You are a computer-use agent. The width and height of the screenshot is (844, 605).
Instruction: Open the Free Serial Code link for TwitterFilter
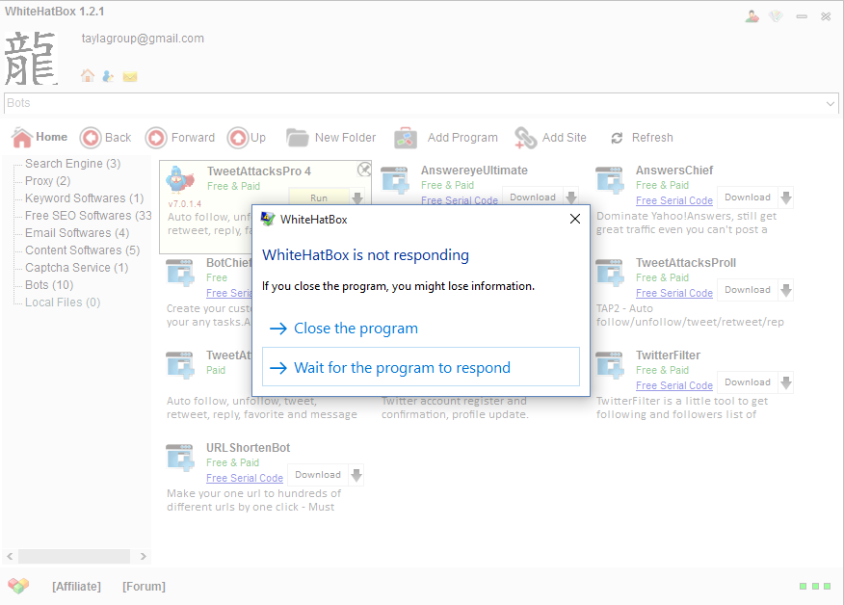pyautogui.click(x=673, y=386)
